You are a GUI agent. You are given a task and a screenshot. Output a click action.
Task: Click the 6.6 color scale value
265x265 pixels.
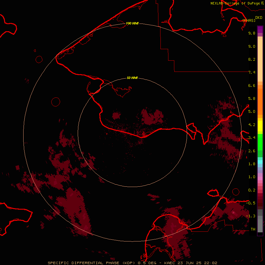coord(252,85)
